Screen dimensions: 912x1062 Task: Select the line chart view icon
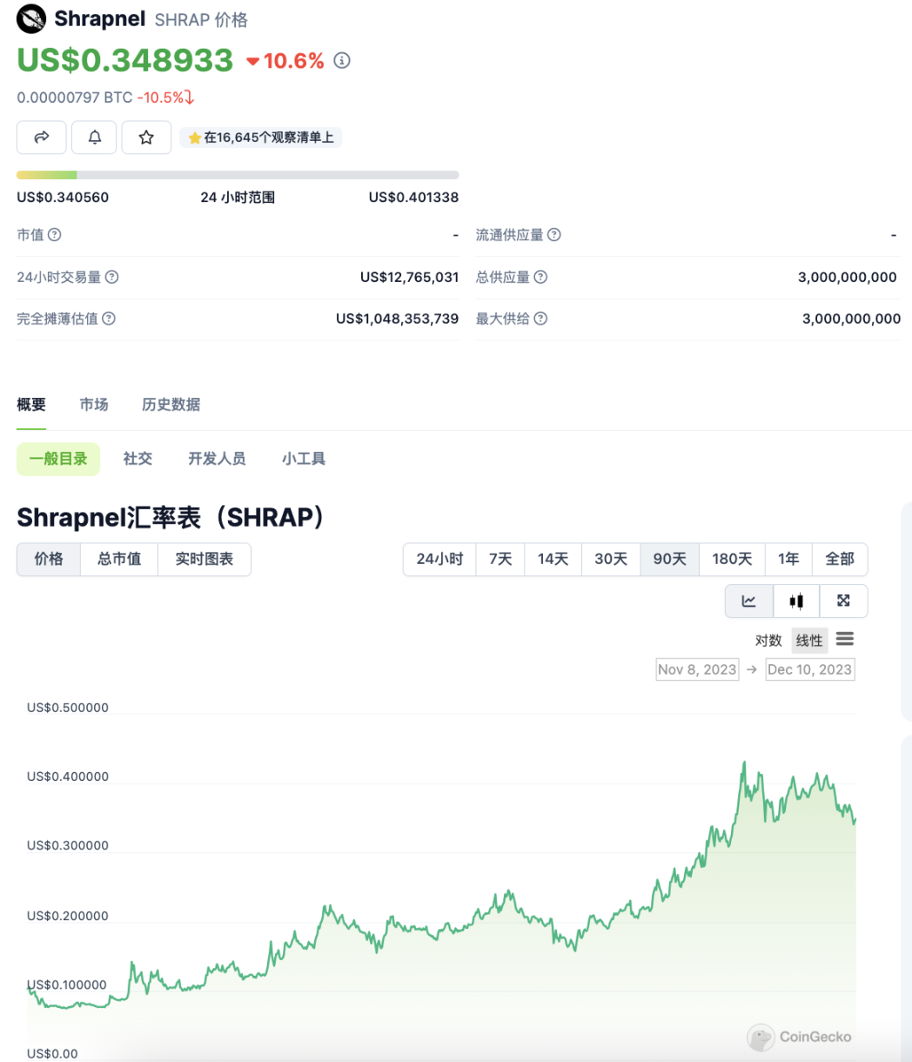coord(748,601)
